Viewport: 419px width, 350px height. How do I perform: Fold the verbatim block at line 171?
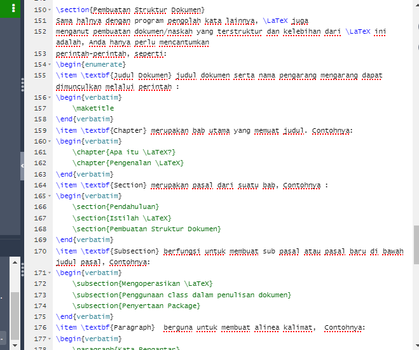pos(50,273)
